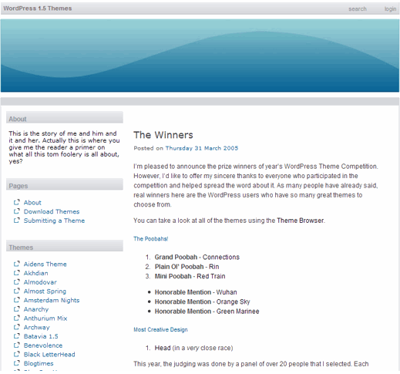400x374 pixels.
Task: Open the Download Themes page
Action: [x=52, y=211]
